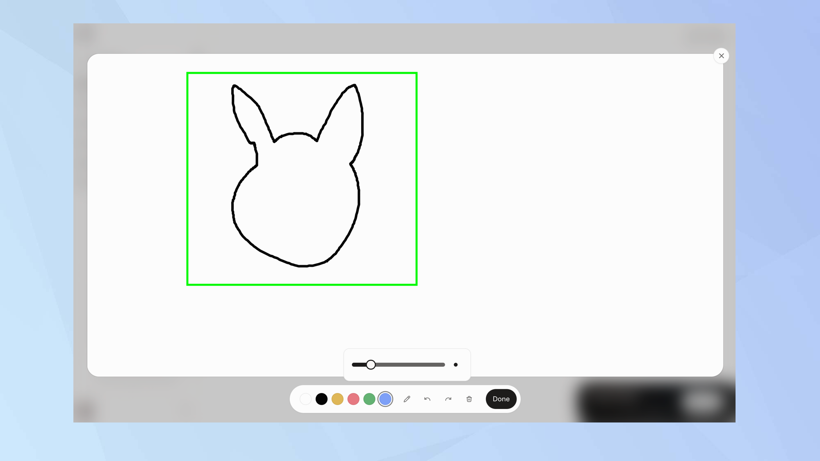Choose the yellow color swatch
The image size is (820, 461).
337,399
